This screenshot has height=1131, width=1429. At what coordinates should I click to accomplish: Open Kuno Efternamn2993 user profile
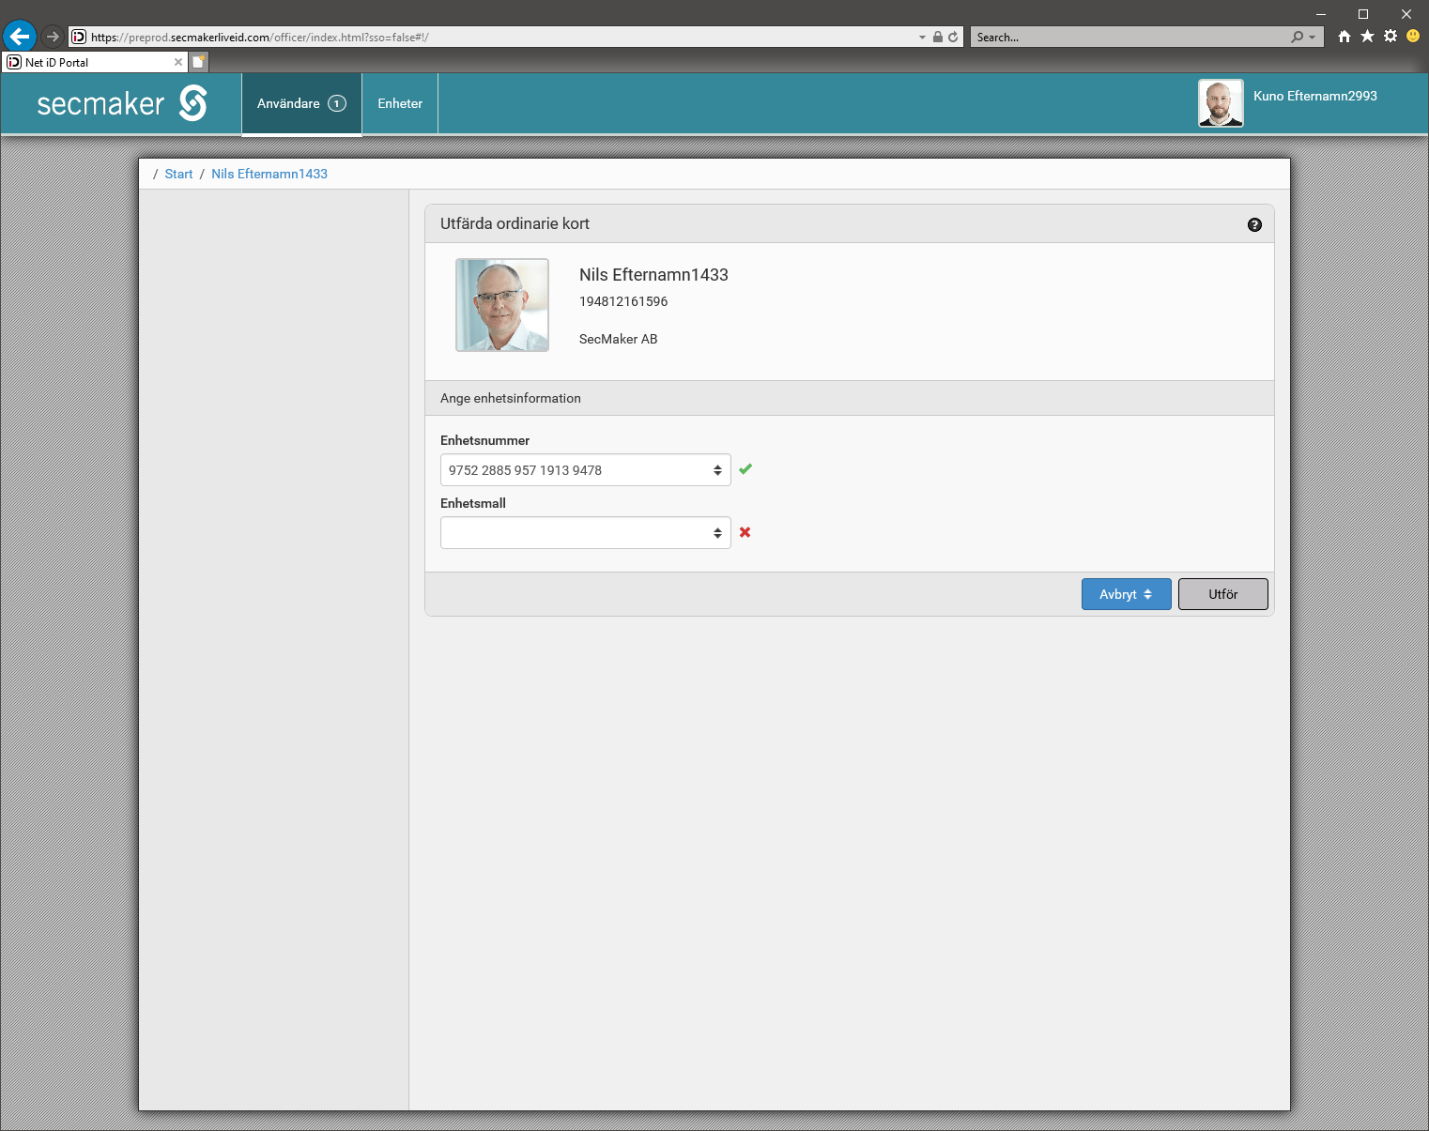[1314, 96]
